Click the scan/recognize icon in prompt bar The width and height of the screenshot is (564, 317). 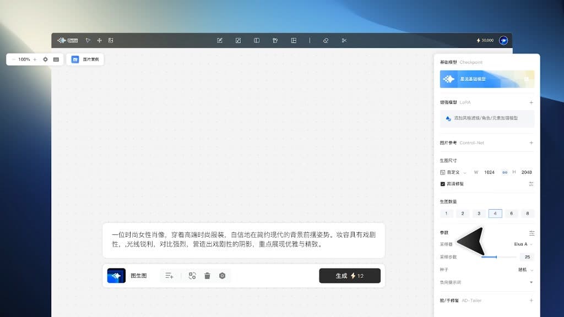pyautogui.click(x=192, y=276)
